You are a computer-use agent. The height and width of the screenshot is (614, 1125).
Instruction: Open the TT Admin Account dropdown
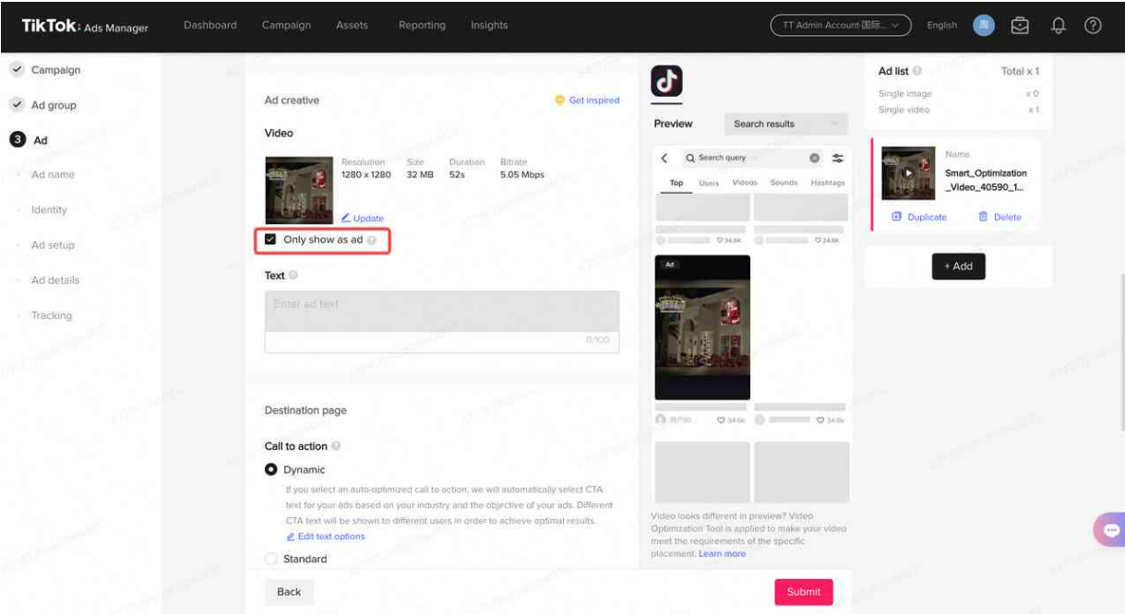(841, 26)
